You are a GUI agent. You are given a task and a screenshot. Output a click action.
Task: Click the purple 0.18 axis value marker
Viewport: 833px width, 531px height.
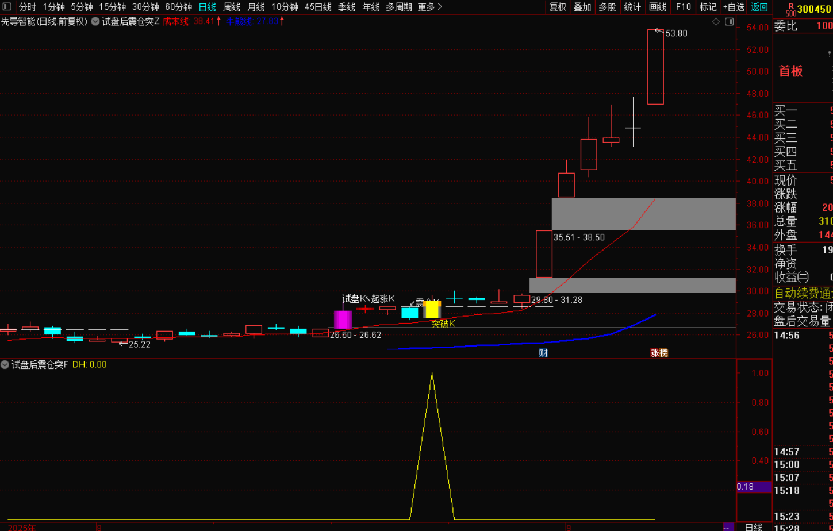pyautogui.click(x=754, y=487)
